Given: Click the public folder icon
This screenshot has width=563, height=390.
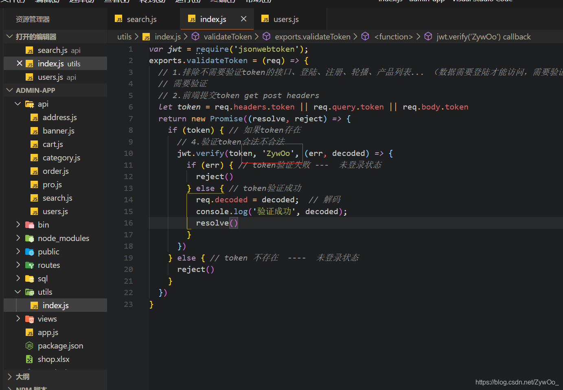Looking at the screenshot, I should (29, 252).
